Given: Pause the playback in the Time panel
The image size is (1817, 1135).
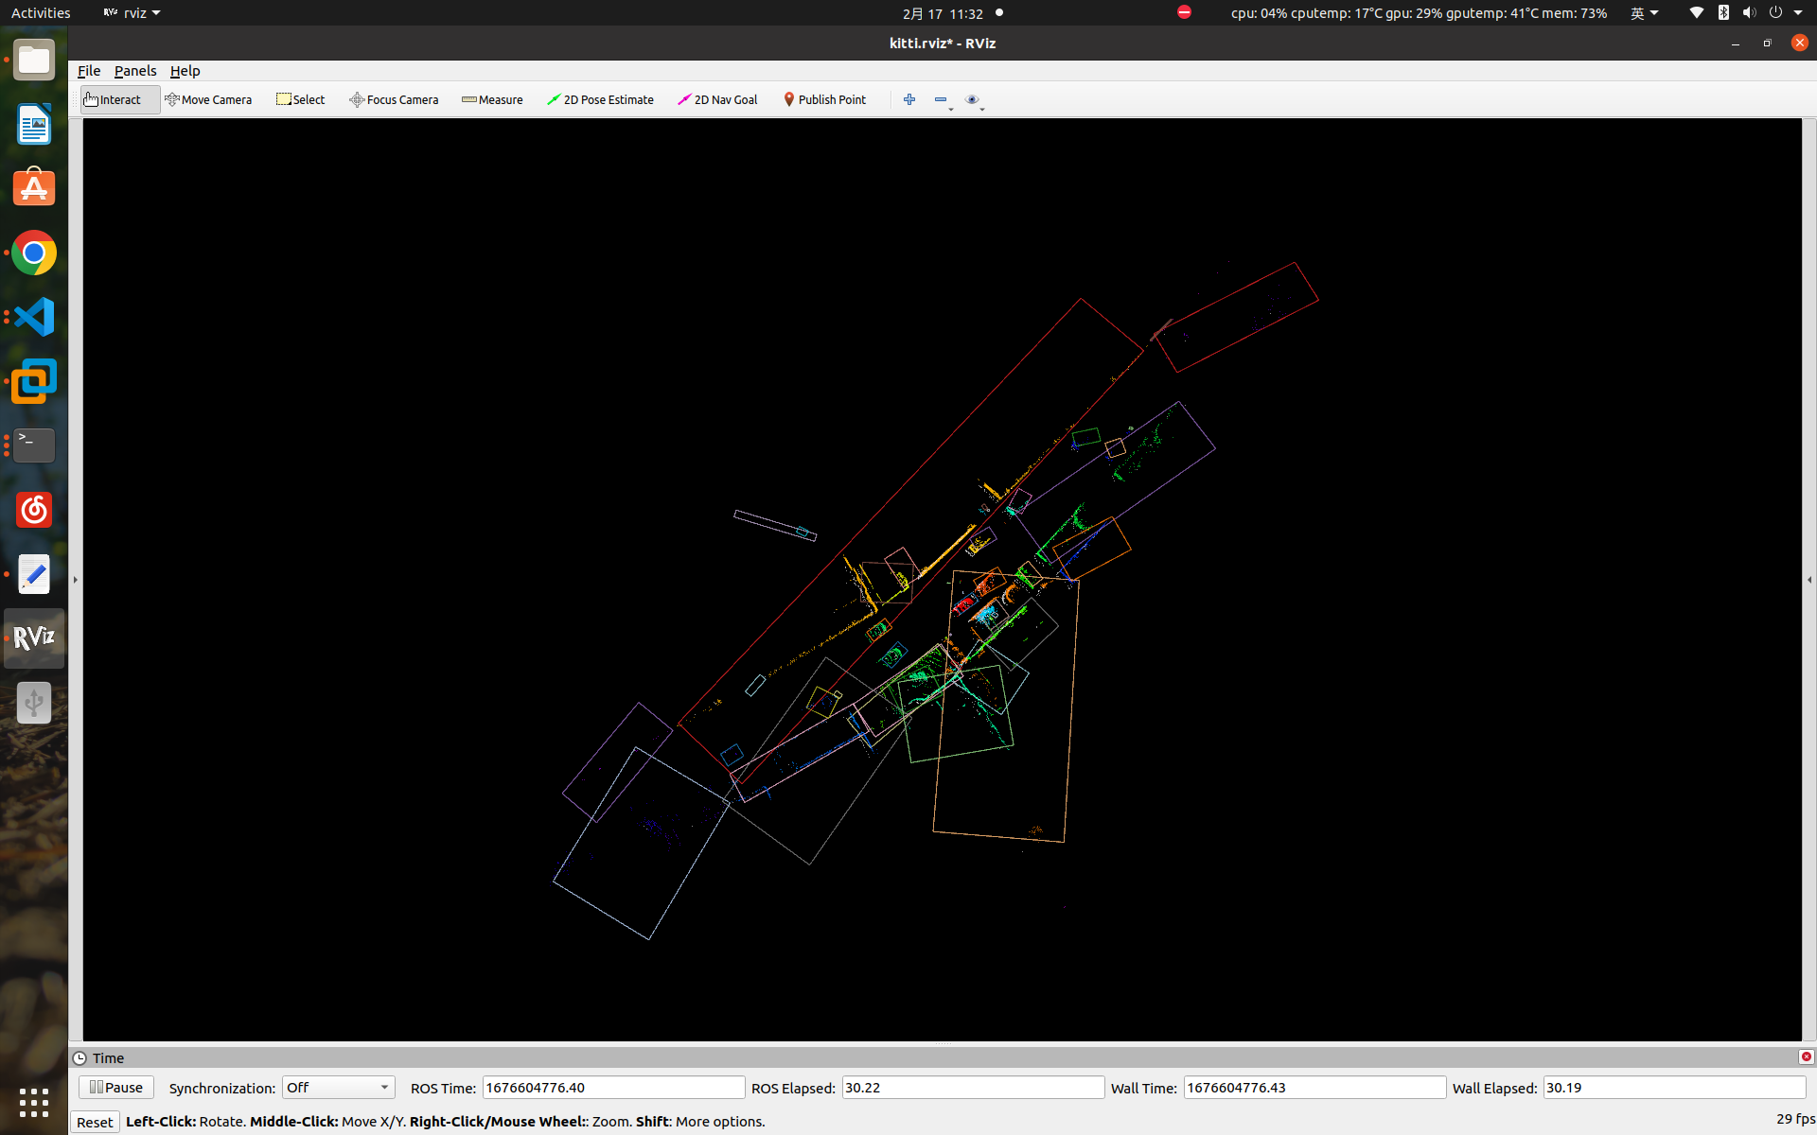Looking at the screenshot, I should (115, 1087).
